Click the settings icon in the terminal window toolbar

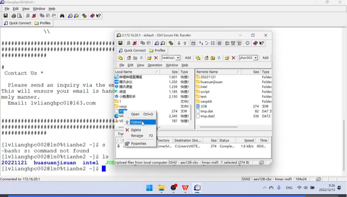(84, 16)
